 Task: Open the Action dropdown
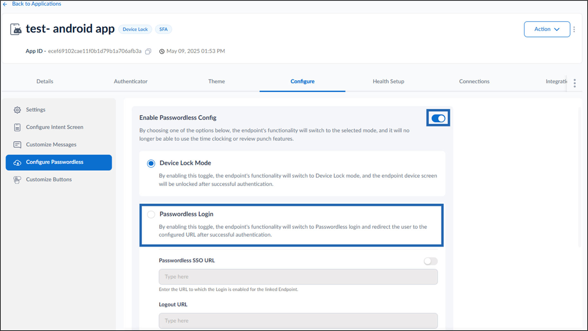tap(547, 29)
